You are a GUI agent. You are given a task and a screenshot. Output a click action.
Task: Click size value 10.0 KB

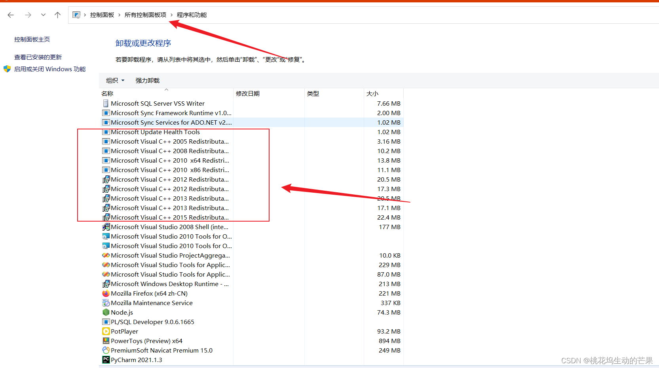[x=390, y=255]
